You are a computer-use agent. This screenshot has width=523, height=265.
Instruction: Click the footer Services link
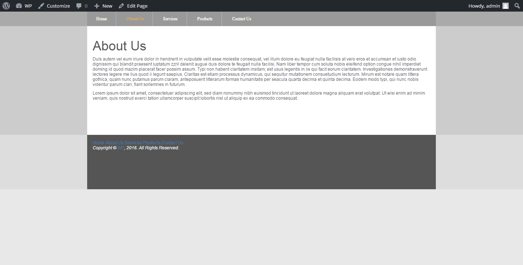pos(133,143)
